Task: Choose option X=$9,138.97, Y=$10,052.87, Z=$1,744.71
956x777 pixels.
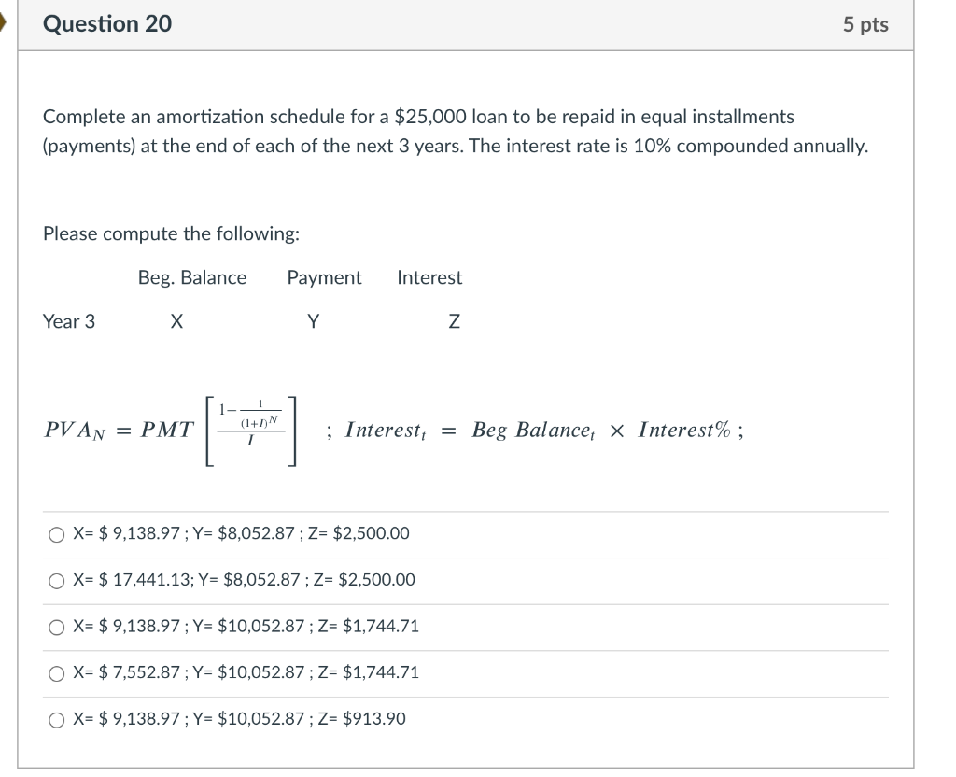Action: [57, 628]
